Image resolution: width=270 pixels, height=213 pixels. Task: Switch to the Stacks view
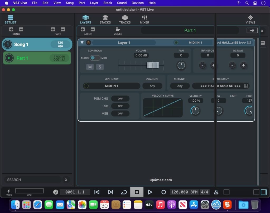(x=105, y=19)
